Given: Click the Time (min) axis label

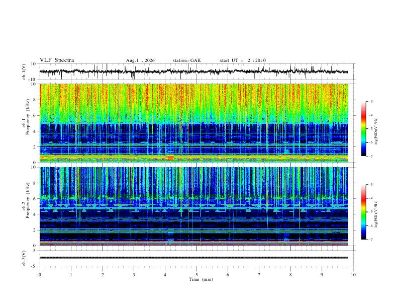Looking at the screenshot, I should tap(201, 279).
